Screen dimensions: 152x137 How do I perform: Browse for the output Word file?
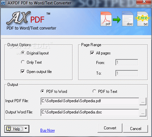[143, 112]
